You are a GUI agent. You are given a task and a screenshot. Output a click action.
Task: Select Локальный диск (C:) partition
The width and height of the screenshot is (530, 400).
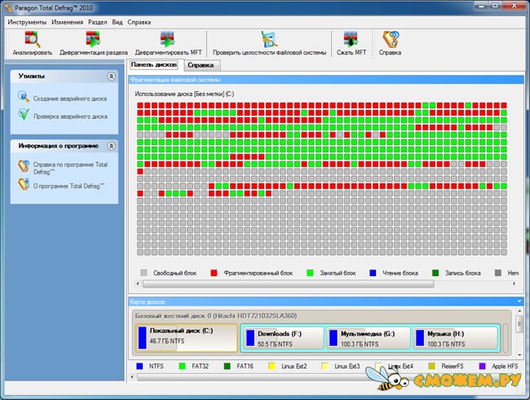[x=187, y=338]
